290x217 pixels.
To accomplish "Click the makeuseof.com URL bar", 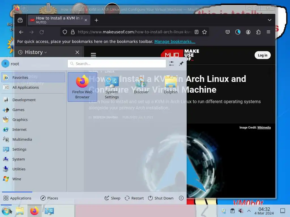I will pyautogui.click(x=134, y=32).
